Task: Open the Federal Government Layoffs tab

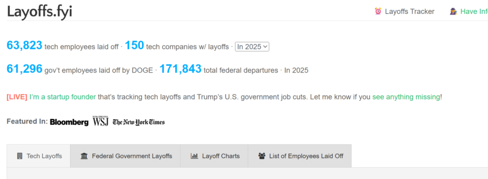Action: point(126,156)
